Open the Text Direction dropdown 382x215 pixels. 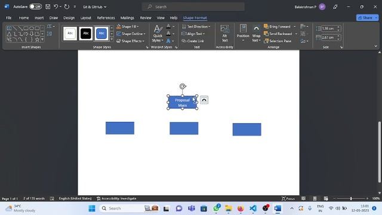coord(196,26)
